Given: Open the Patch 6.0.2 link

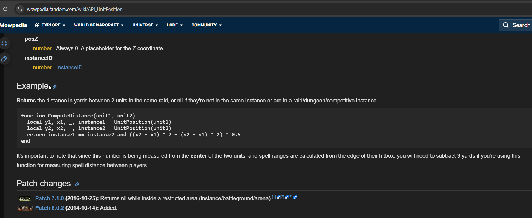Looking at the screenshot, I should point(49,208).
